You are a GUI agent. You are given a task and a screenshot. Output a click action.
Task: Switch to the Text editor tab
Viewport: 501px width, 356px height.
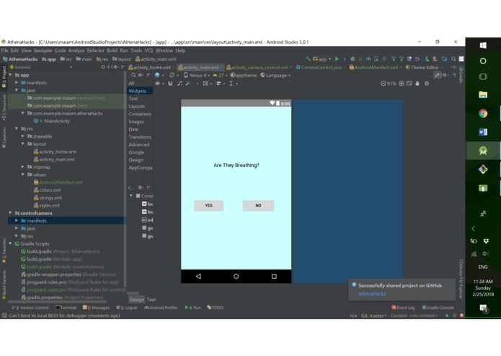(x=151, y=300)
